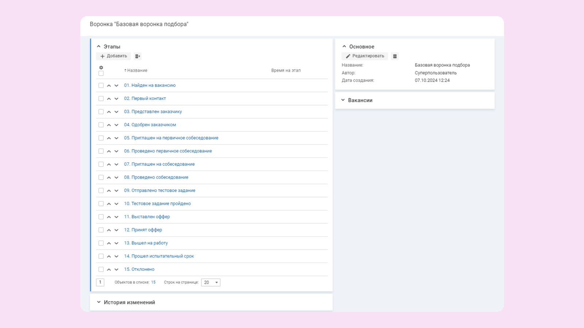Move stage 09. Отправлено тестовое задание down

tap(116, 191)
